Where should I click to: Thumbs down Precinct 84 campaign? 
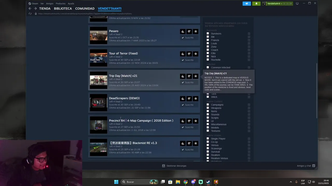[189, 121]
